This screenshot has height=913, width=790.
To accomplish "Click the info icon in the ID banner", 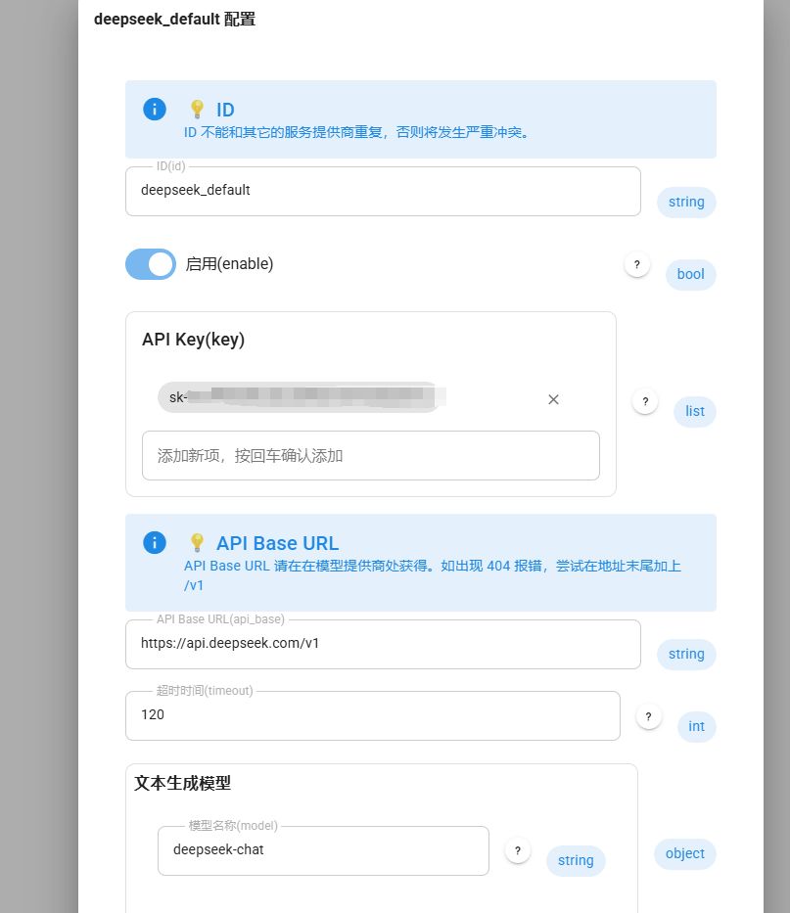I will pos(155,109).
